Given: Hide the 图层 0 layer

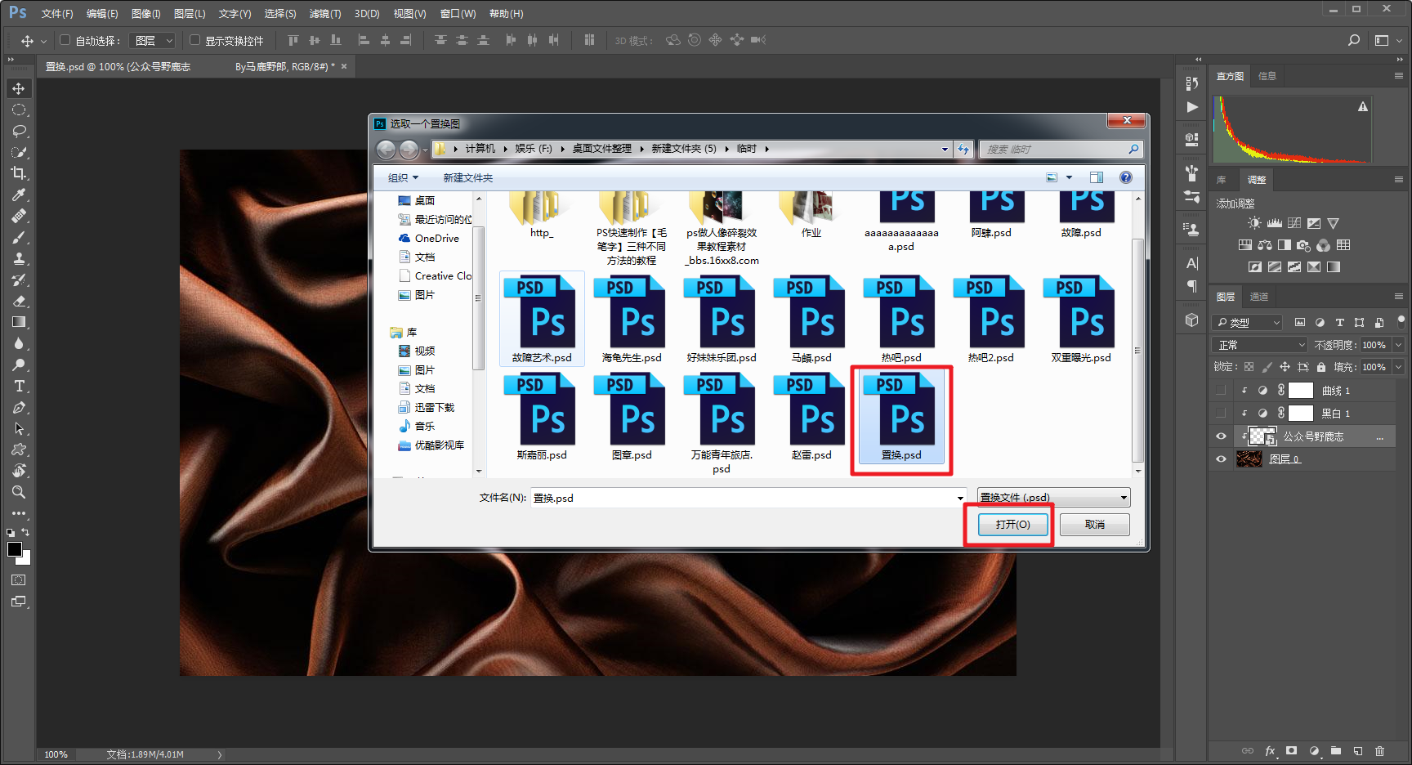Looking at the screenshot, I should [x=1221, y=459].
